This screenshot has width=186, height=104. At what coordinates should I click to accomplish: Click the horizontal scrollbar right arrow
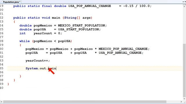click(181, 102)
